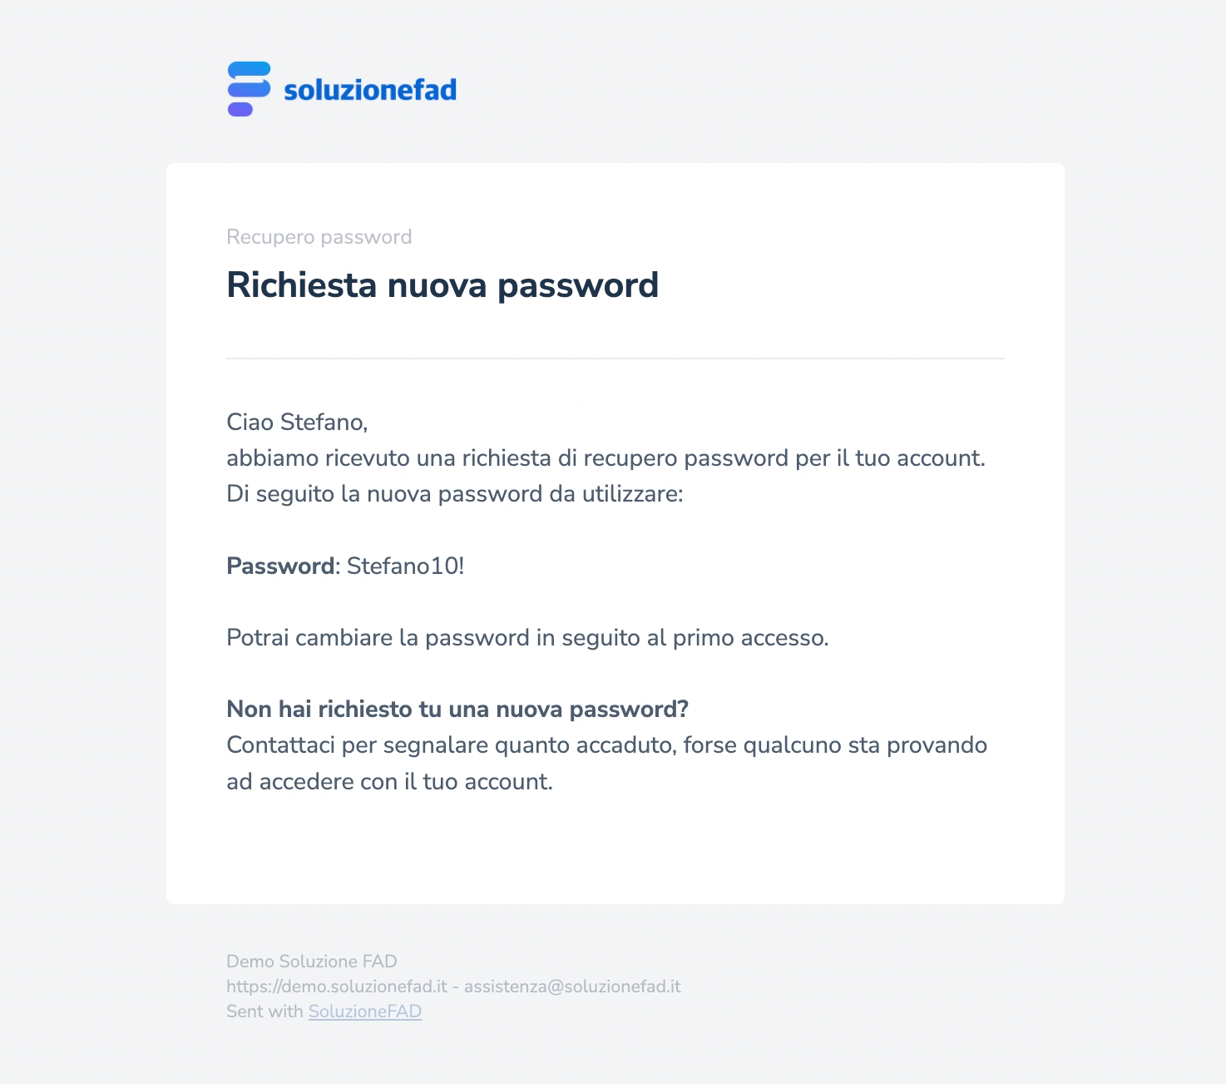The height and width of the screenshot is (1088, 1226).
Task: Click the demo.soluzionefad.it URL in footer
Action: tap(337, 987)
